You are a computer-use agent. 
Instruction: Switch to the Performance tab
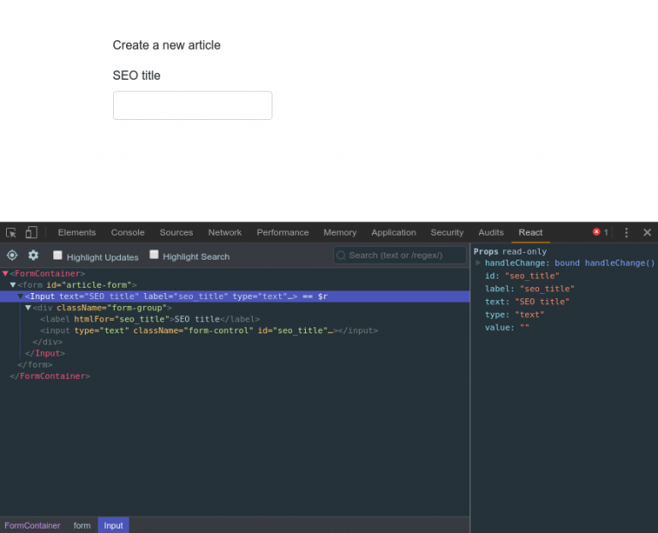(283, 232)
